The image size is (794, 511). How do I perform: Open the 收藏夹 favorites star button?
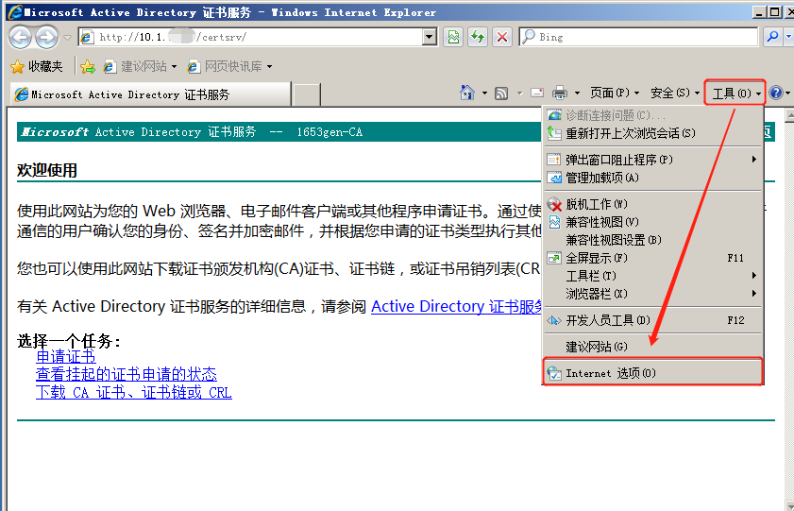(37, 66)
